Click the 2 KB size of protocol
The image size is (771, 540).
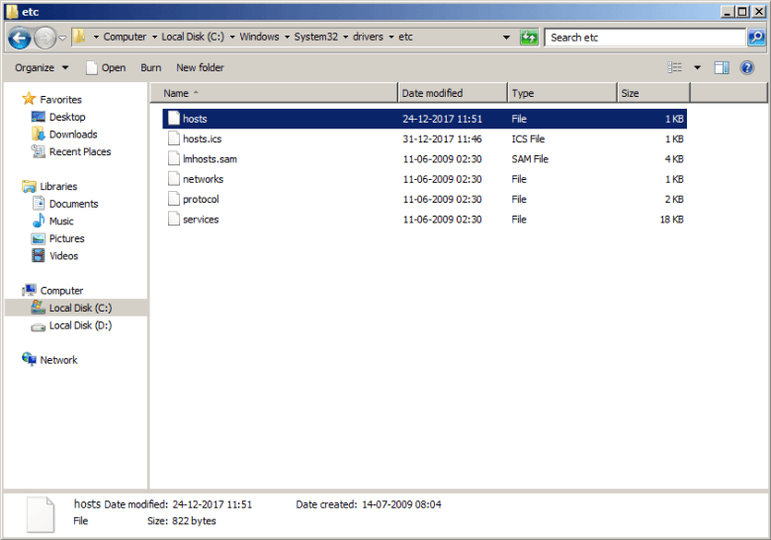click(674, 199)
